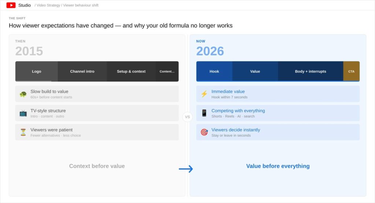Click the 'Value before everything' caption
Viewport: 375px width, 203px height.
point(278,166)
